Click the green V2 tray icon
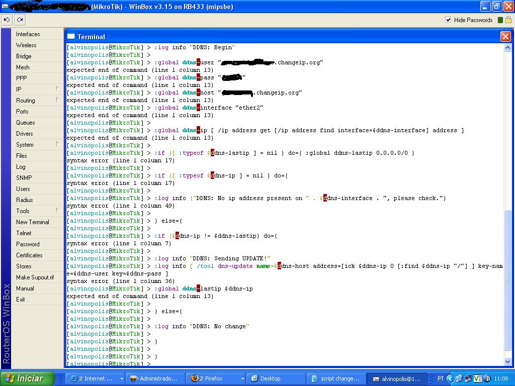 coord(478,378)
